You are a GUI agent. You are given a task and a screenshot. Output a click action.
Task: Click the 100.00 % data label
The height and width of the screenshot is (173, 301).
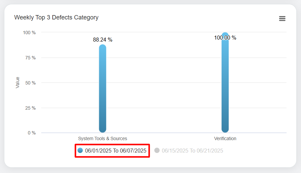225,38
